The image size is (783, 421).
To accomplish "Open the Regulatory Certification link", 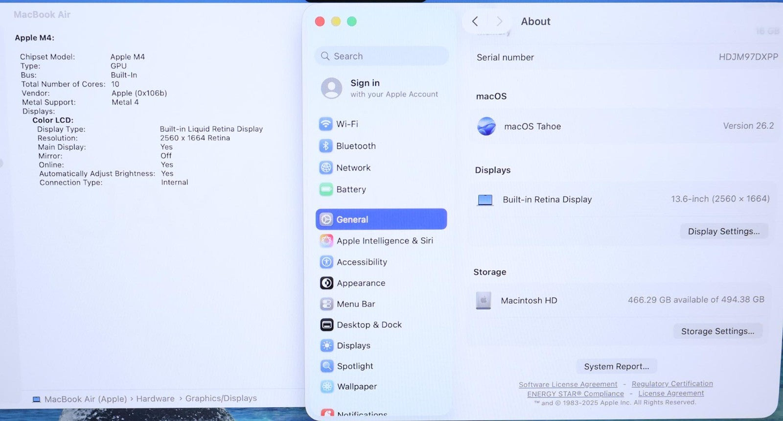I will pyautogui.click(x=672, y=384).
